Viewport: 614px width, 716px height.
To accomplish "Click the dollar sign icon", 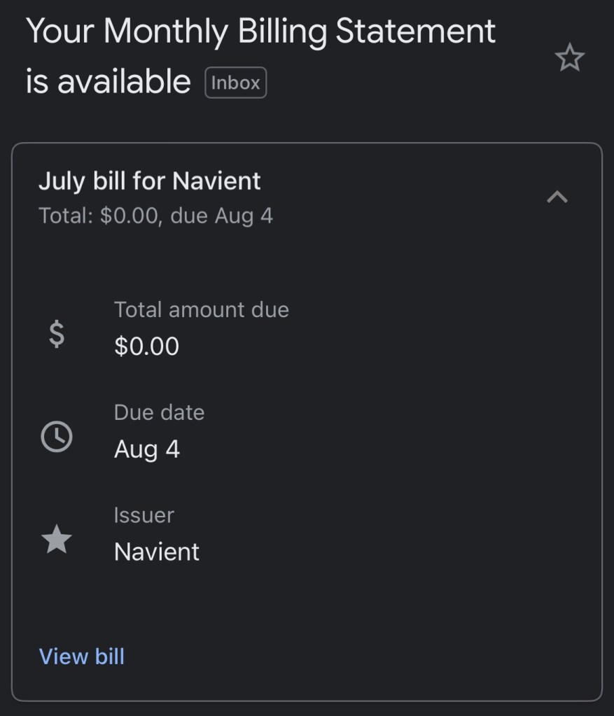I will [x=57, y=334].
